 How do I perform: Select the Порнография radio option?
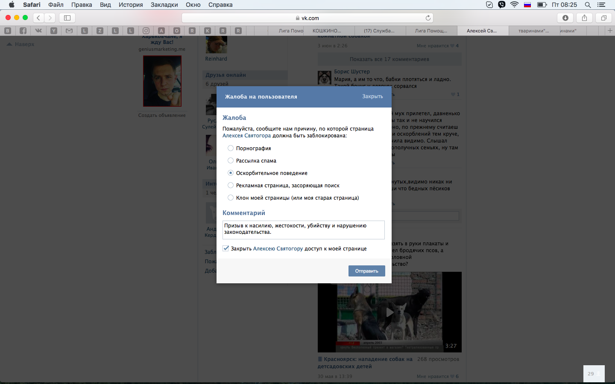[x=231, y=148]
